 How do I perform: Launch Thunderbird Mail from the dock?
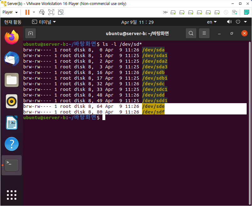coord(12,59)
